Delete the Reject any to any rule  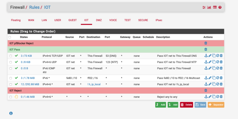pos(221,97)
